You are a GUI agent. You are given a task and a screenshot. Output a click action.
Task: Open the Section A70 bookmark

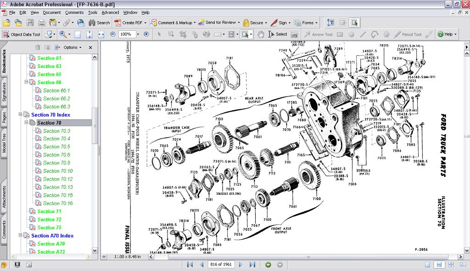point(51,244)
